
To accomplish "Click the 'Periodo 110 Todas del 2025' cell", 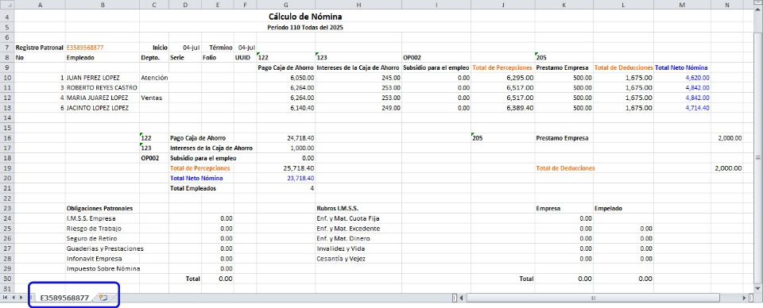I will (x=305, y=28).
